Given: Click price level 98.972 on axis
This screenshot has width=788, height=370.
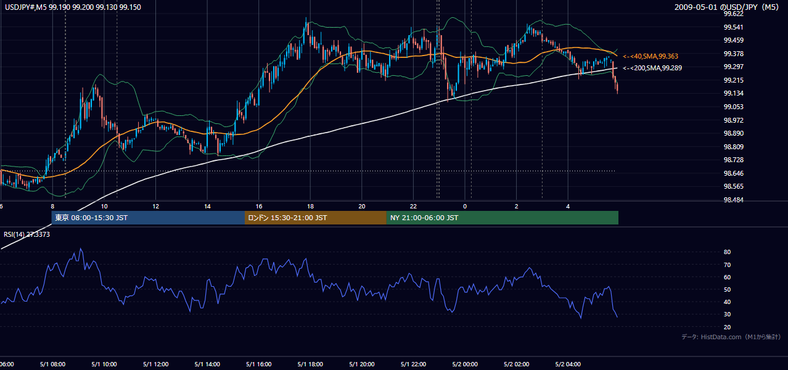Looking at the screenshot, I should (733, 120).
